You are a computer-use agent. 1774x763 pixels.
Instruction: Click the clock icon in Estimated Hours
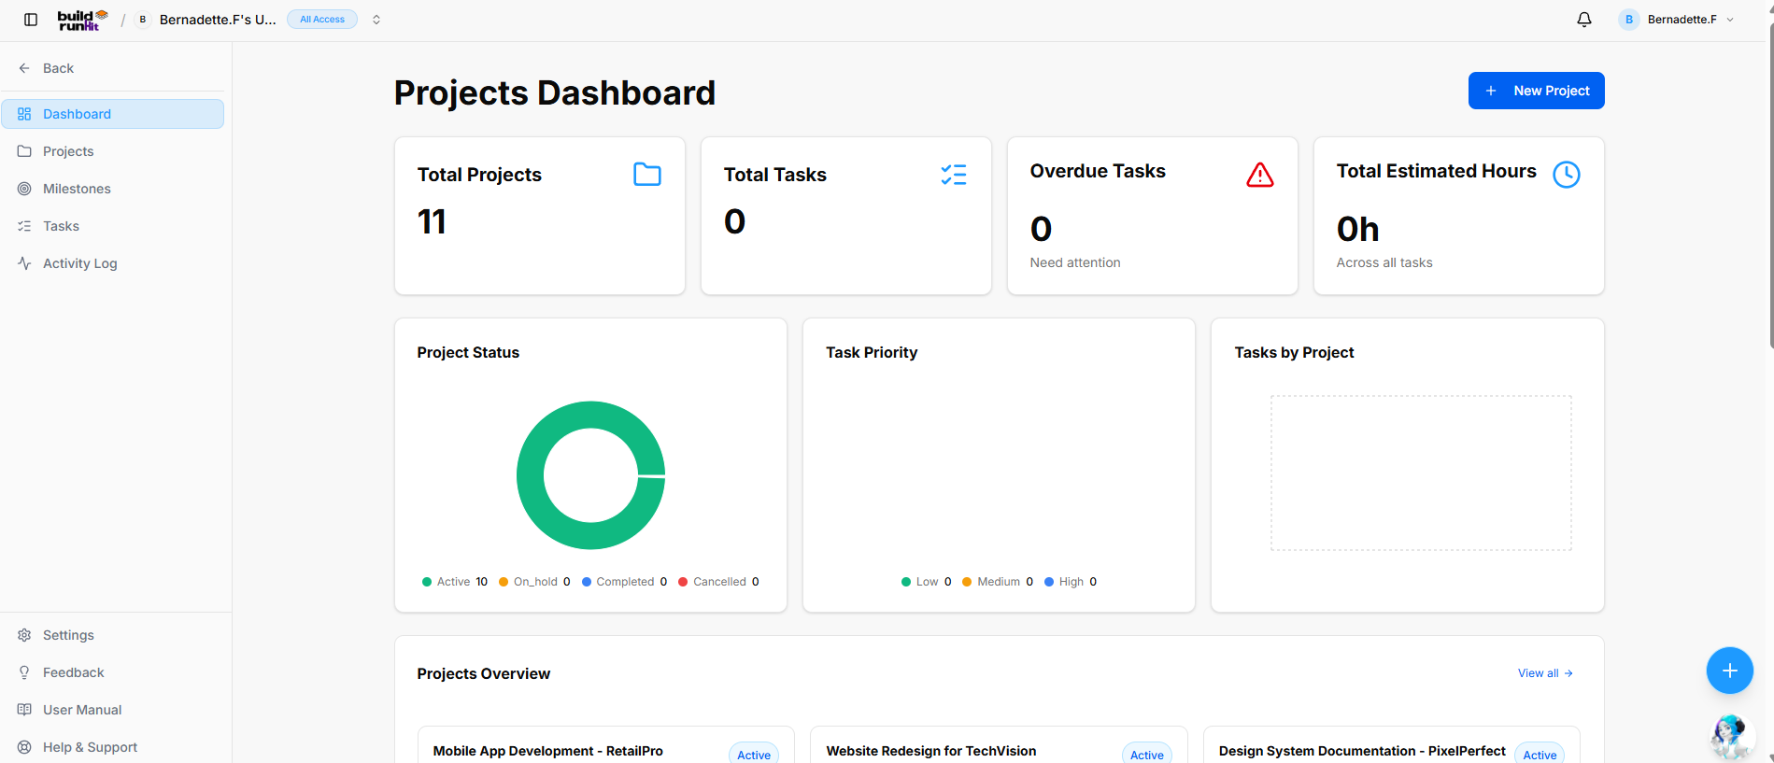[1567, 175]
